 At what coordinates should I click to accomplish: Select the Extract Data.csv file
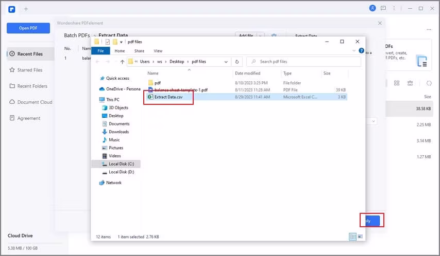247,97
